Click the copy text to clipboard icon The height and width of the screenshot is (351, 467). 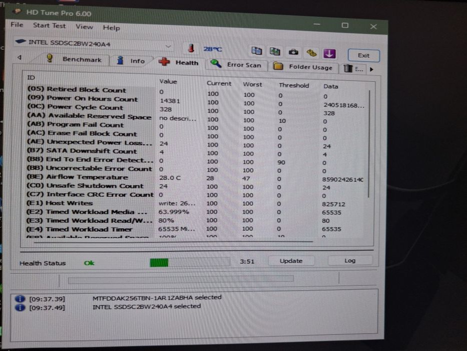click(257, 51)
